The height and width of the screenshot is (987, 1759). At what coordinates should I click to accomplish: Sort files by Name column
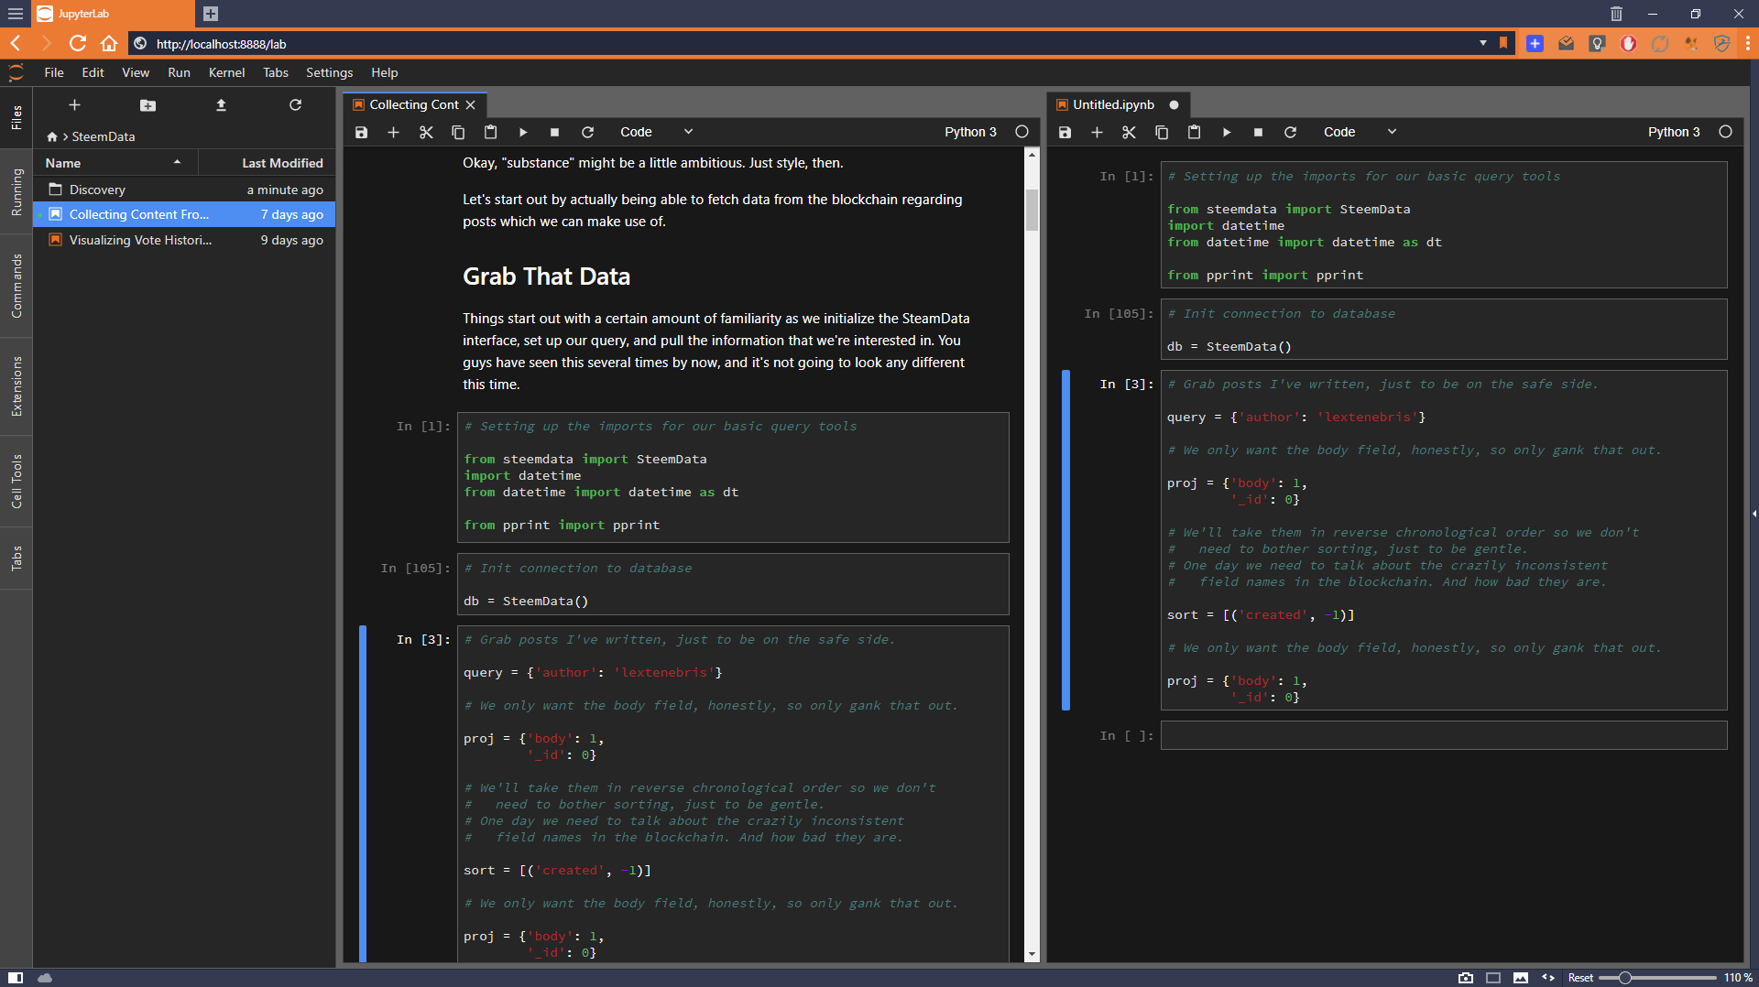tap(115, 163)
